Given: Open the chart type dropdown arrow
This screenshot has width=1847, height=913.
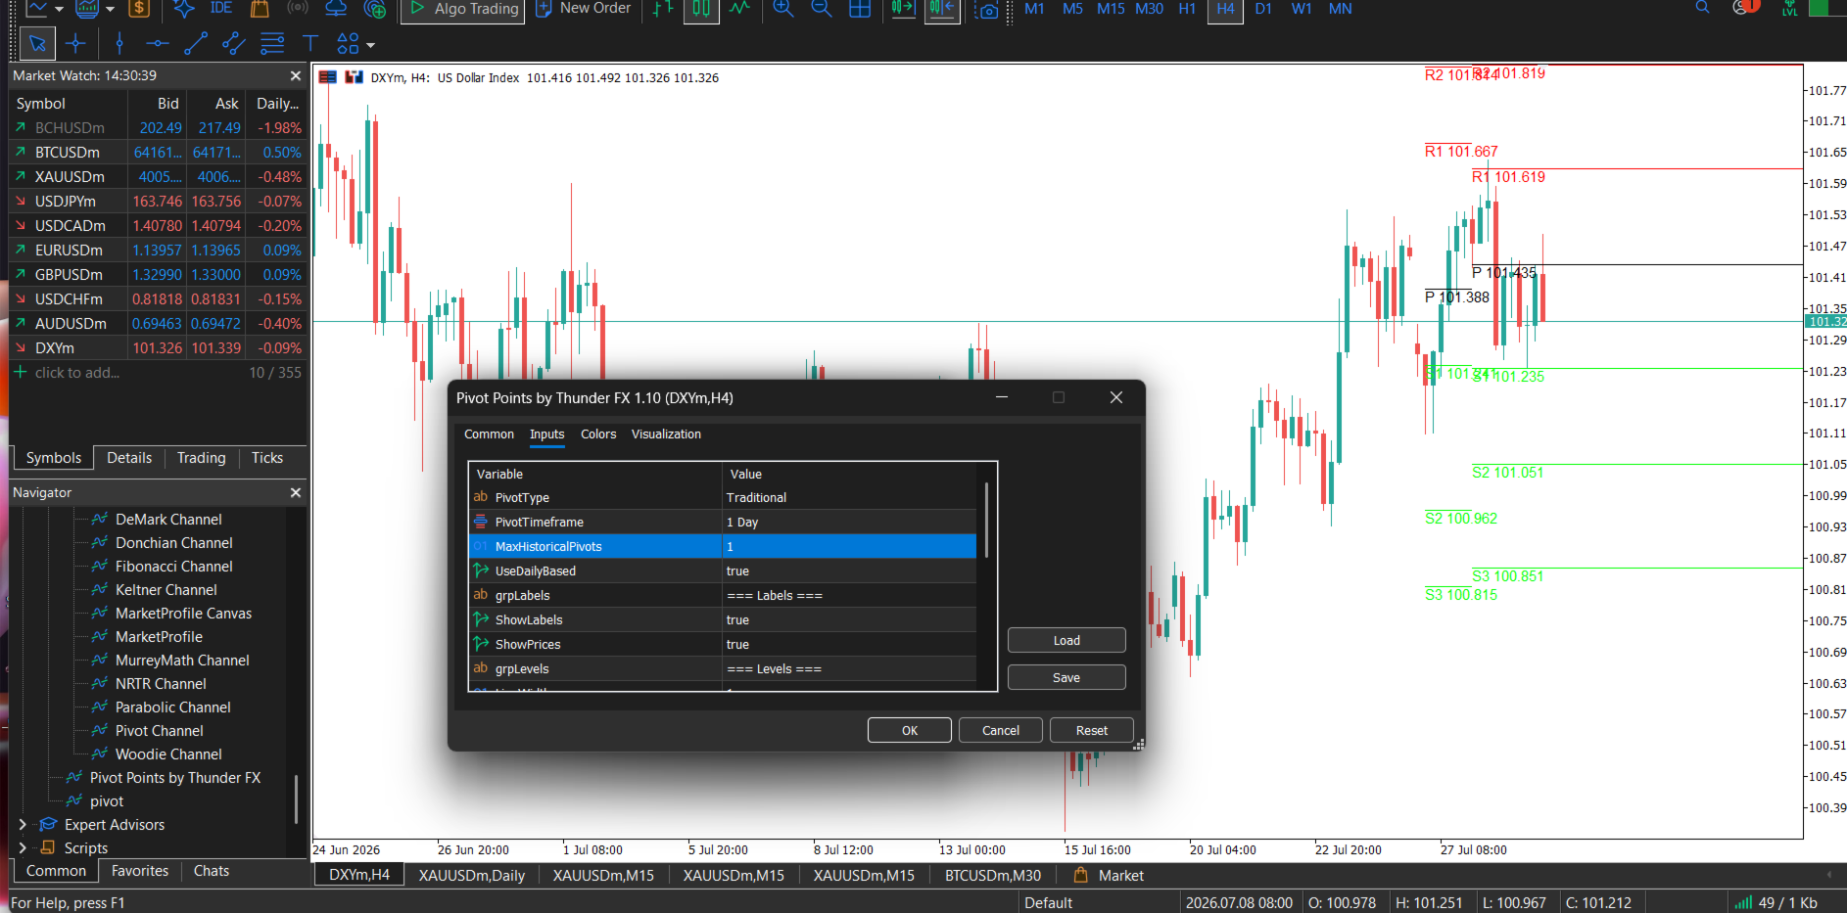Looking at the screenshot, I should pyautogui.click(x=60, y=9).
